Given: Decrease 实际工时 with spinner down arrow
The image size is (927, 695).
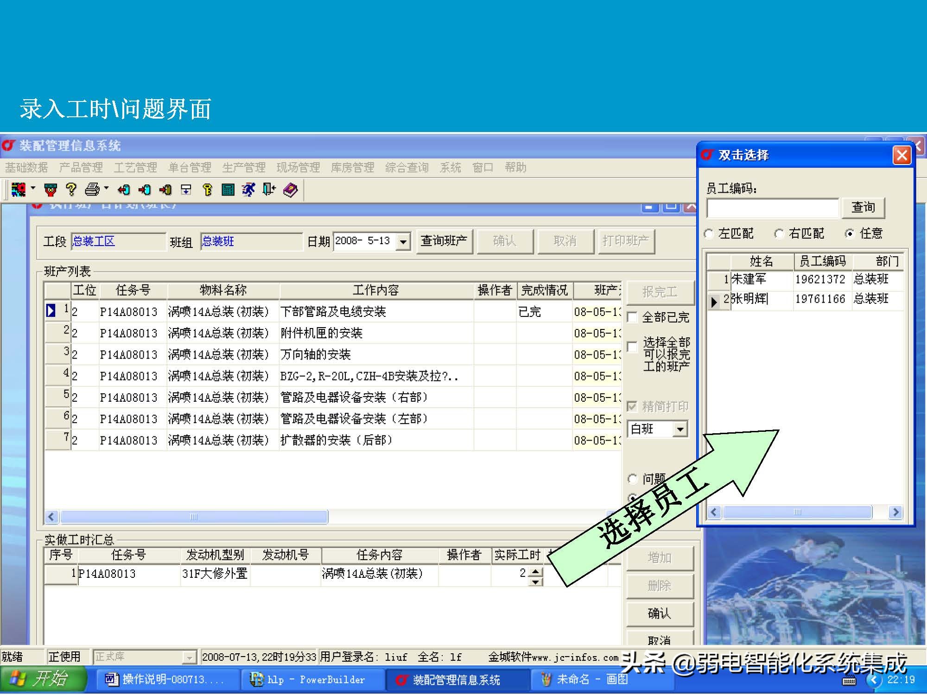Looking at the screenshot, I should click(536, 581).
